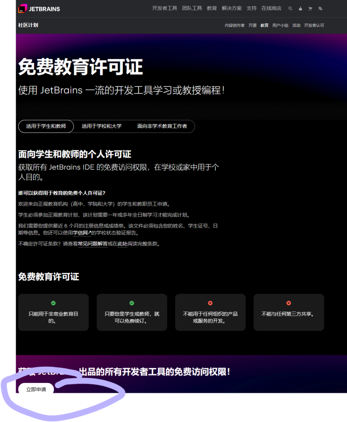The width and height of the screenshot is (347, 422).
Task: Click the language translate icon
Action: (x=320, y=8)
